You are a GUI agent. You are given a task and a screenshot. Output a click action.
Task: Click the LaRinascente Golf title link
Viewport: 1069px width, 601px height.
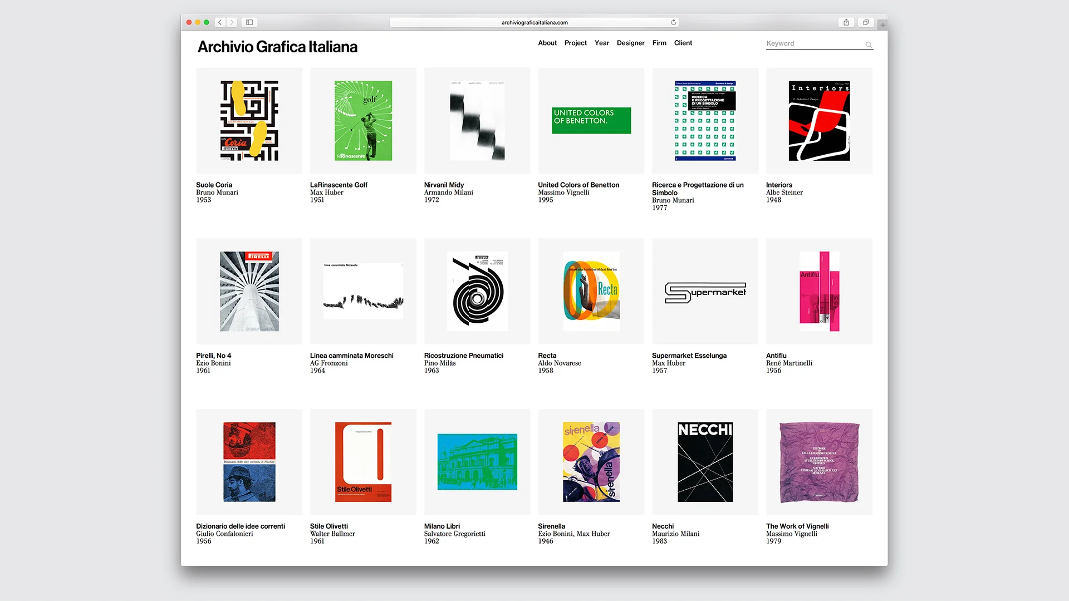[x=339, y=185]
